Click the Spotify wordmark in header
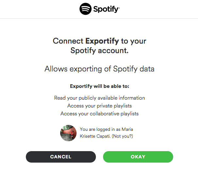 [x=105, y=9]
